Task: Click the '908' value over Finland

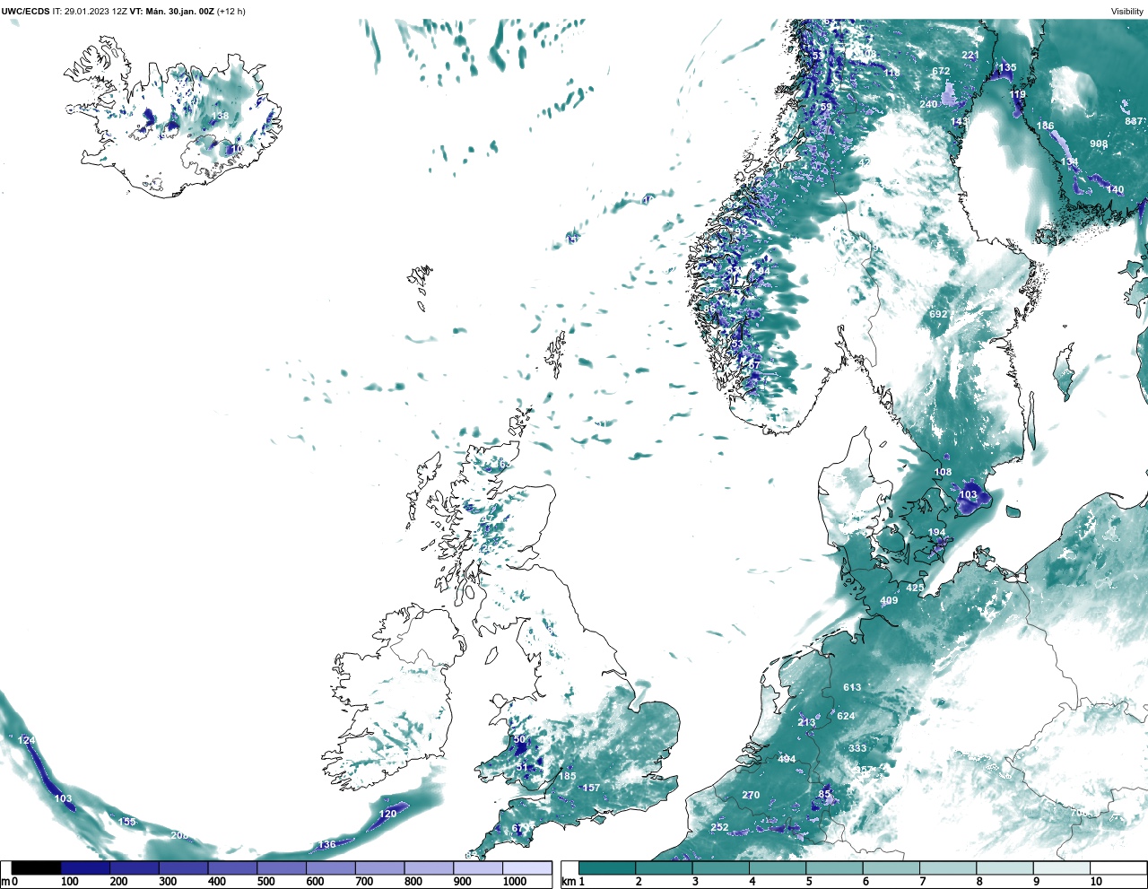Action: pos(1099,144)
